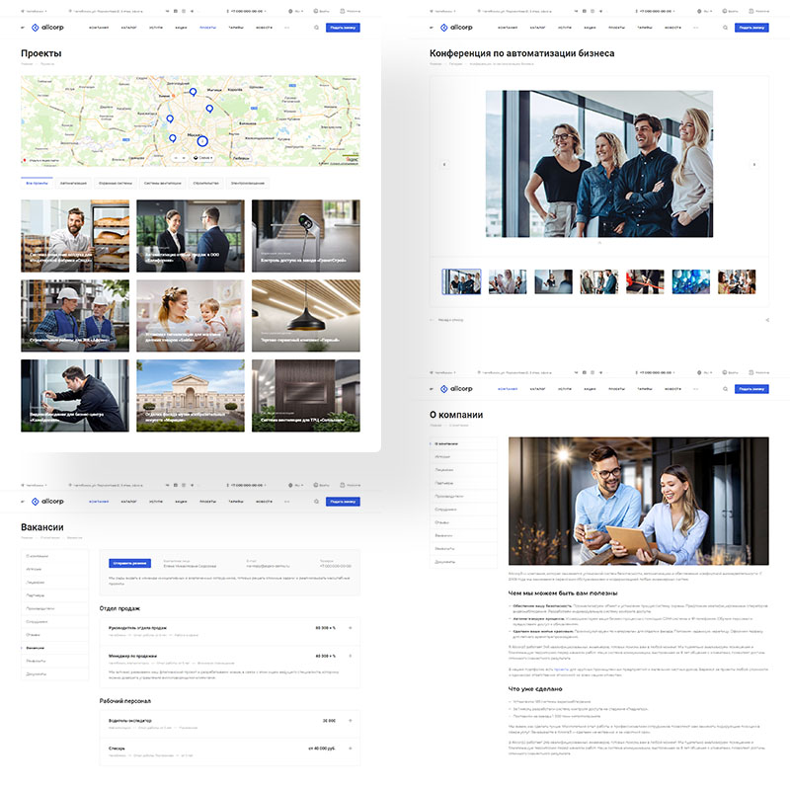
Task: Select the Строительство project filter tab
Action: pos(204,184)
